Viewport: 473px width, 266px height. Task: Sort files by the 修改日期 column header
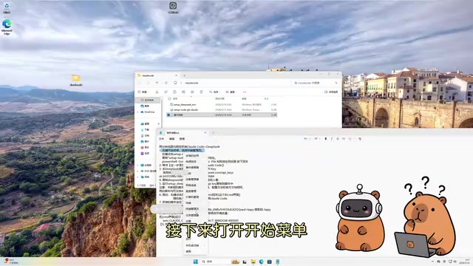click(220, 98)
